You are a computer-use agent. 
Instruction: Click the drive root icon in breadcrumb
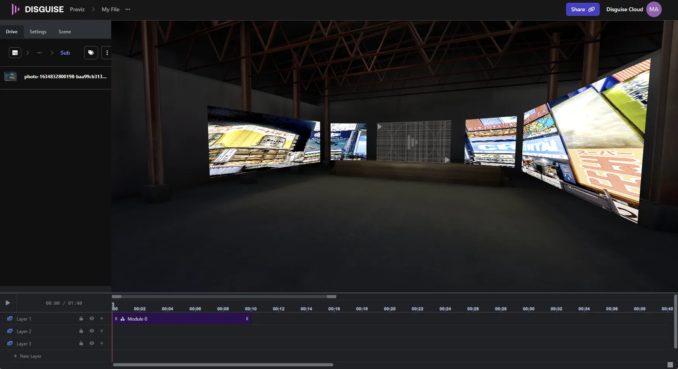15,53
